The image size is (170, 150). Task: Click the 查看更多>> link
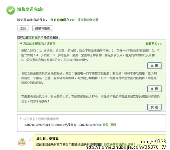tap(153, 44)
